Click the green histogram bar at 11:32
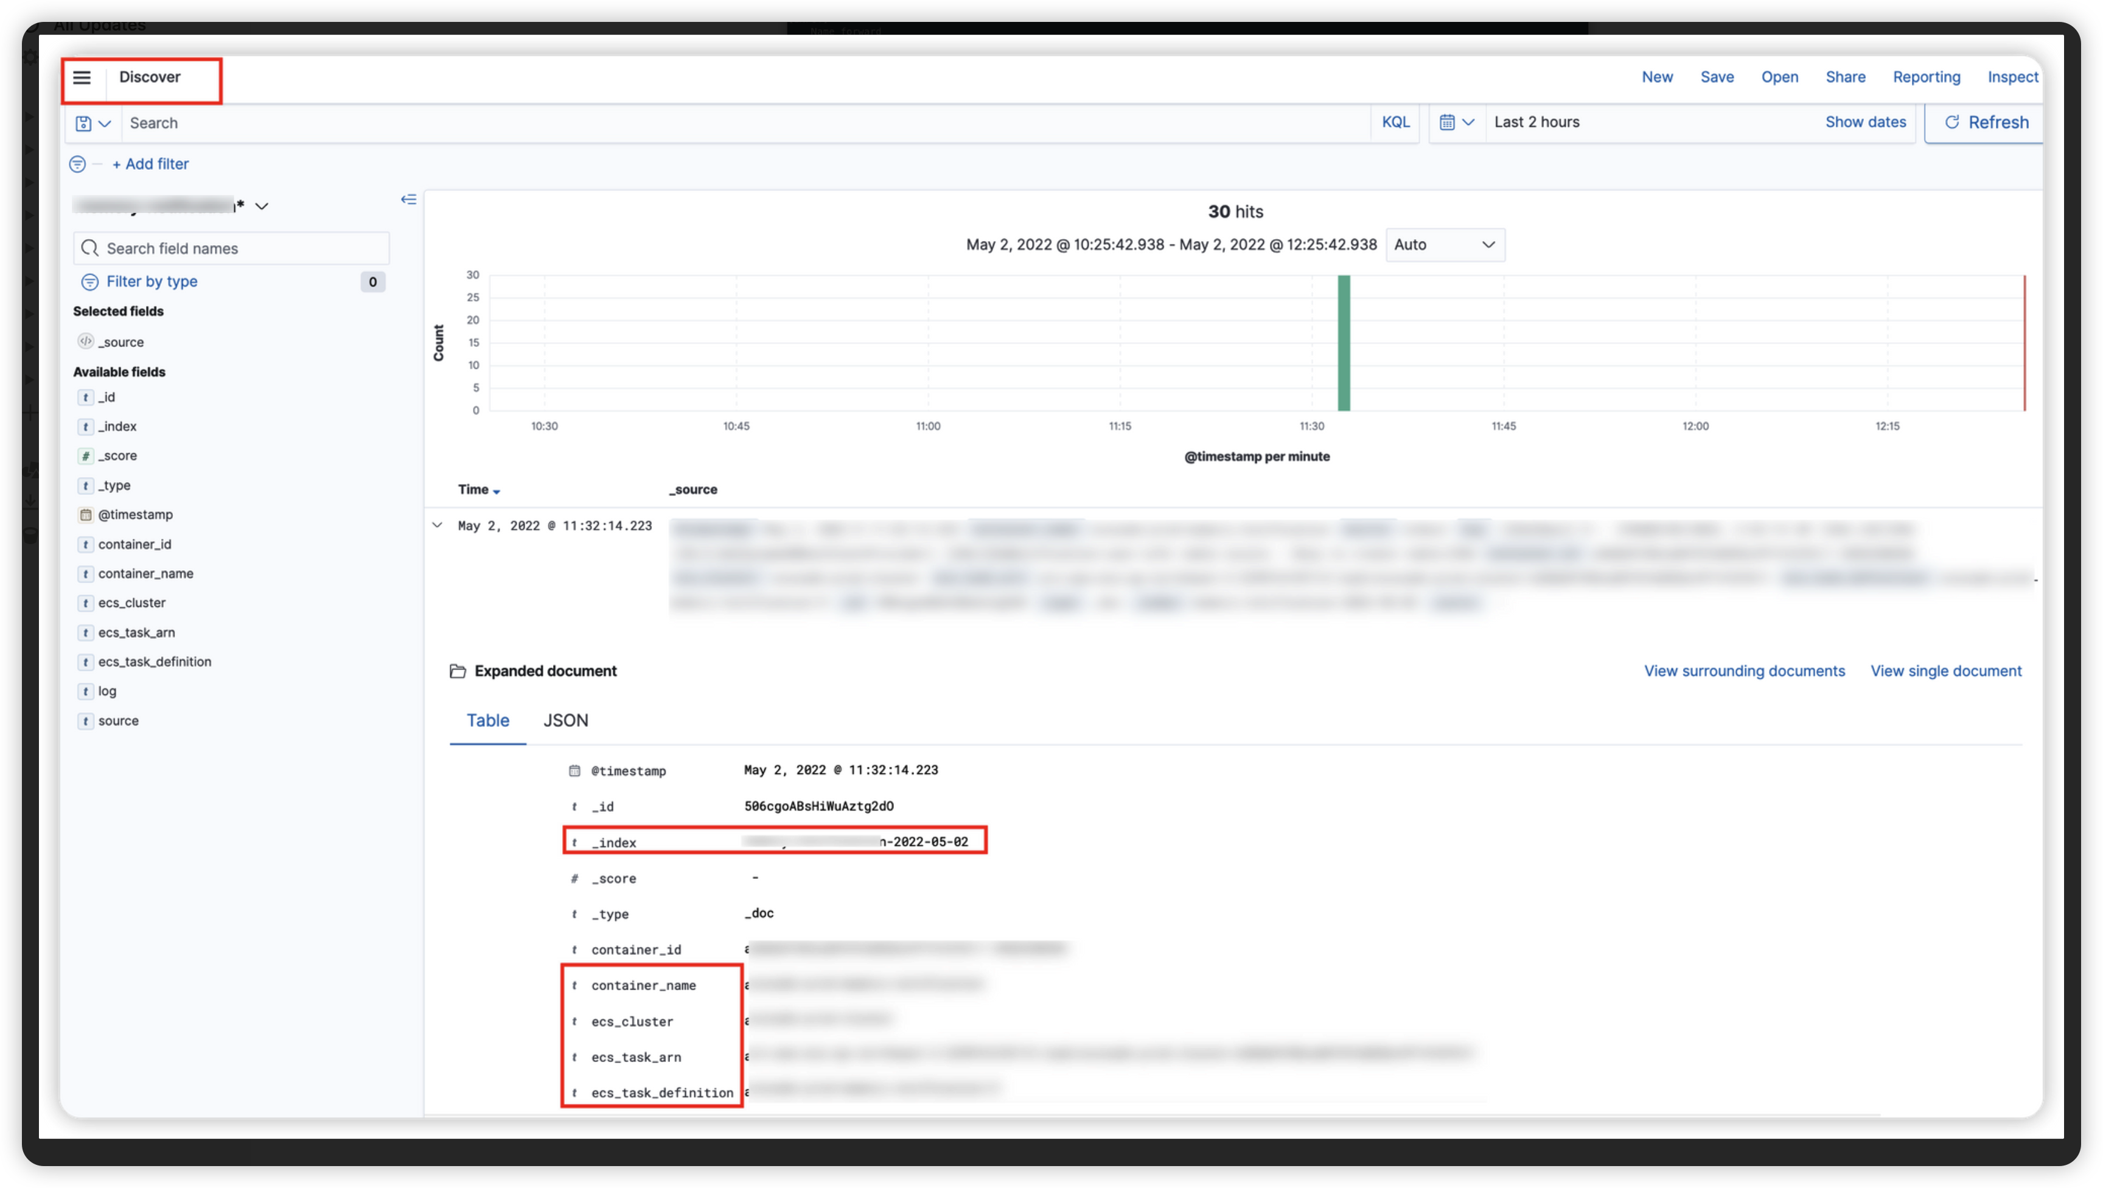Screen dimensions: 2103x1188 point(1343,343)
